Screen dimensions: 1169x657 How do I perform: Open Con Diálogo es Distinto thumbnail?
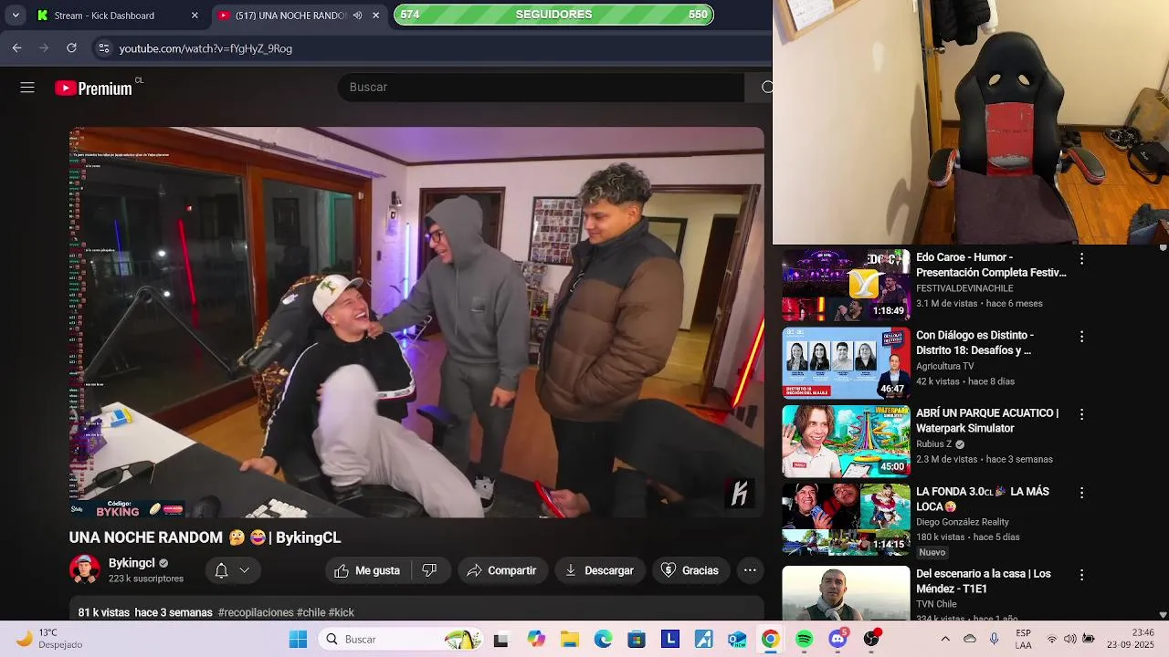click(x=846, y=363)
